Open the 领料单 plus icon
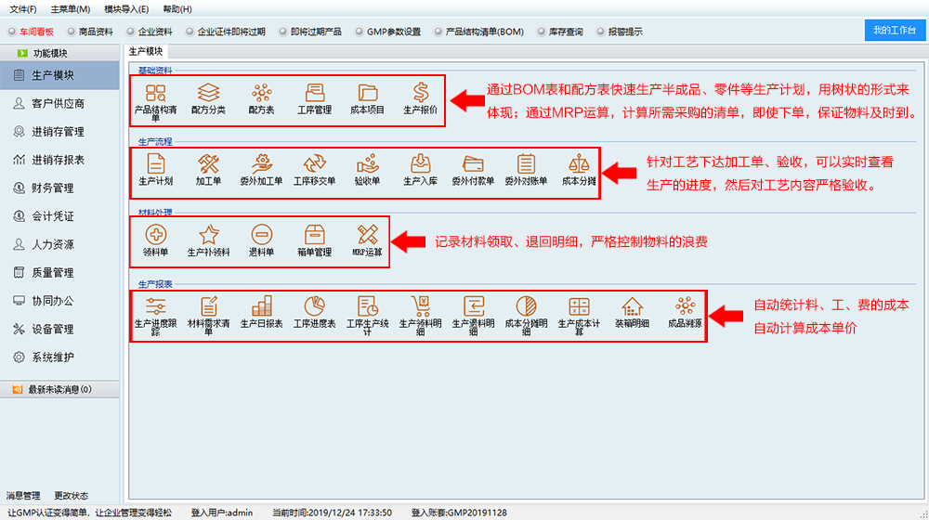This screenshot has width=929, height=520. 156,235
